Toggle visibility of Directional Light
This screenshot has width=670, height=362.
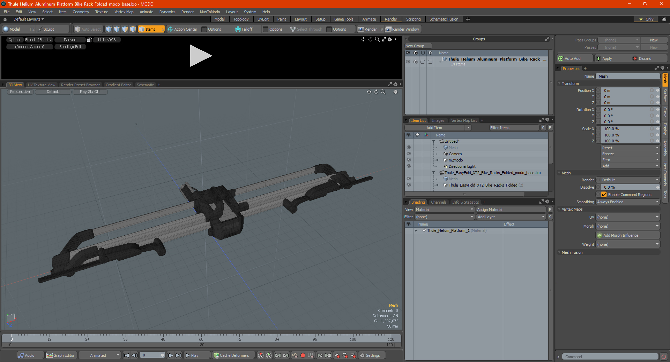coord(409,166)
